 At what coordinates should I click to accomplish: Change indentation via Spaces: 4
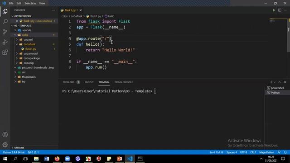pyautogui.click(x=232, y=152)
